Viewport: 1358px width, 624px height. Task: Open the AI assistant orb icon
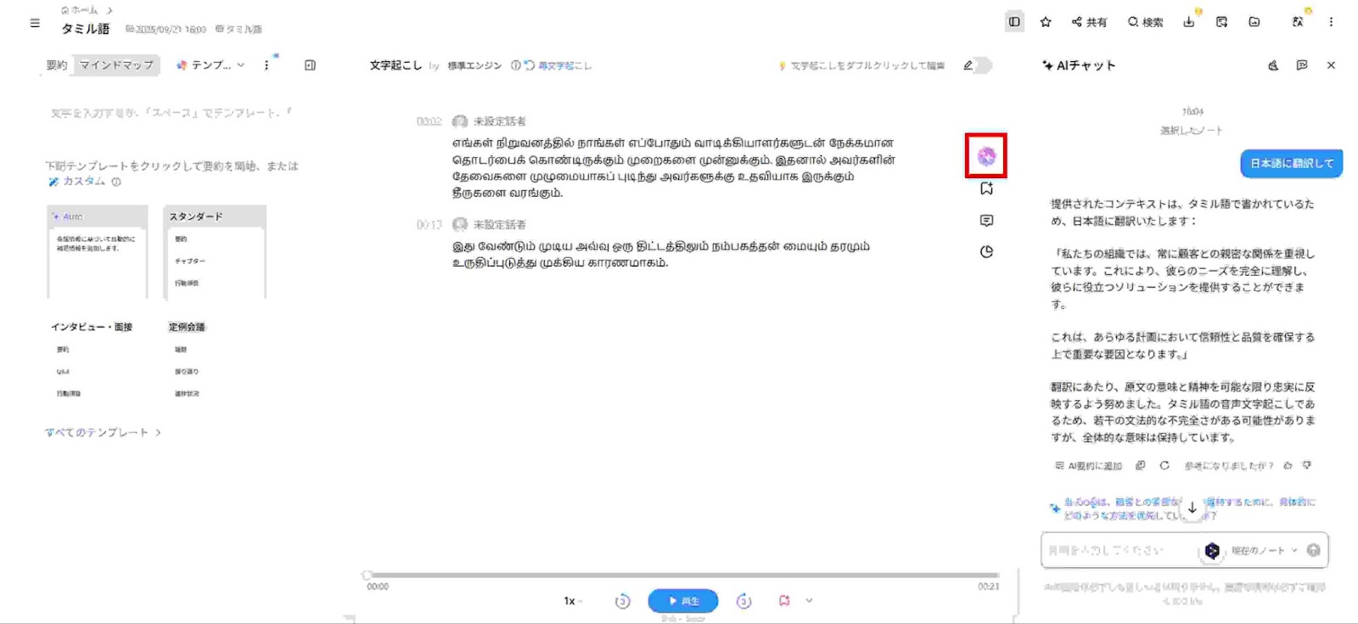tap(985, 156)
